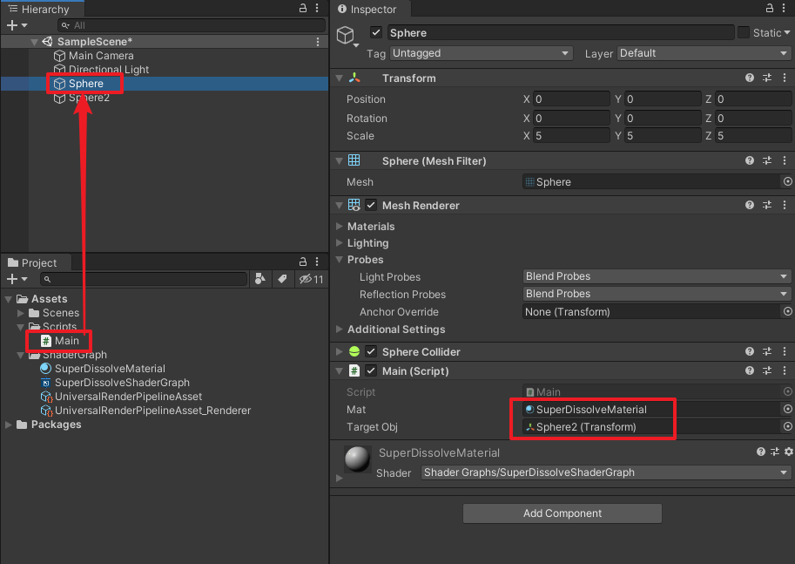Toggle Sphere object active checkbox
Image resolution: width=795 pixels, height=564 pixels.
375,32
